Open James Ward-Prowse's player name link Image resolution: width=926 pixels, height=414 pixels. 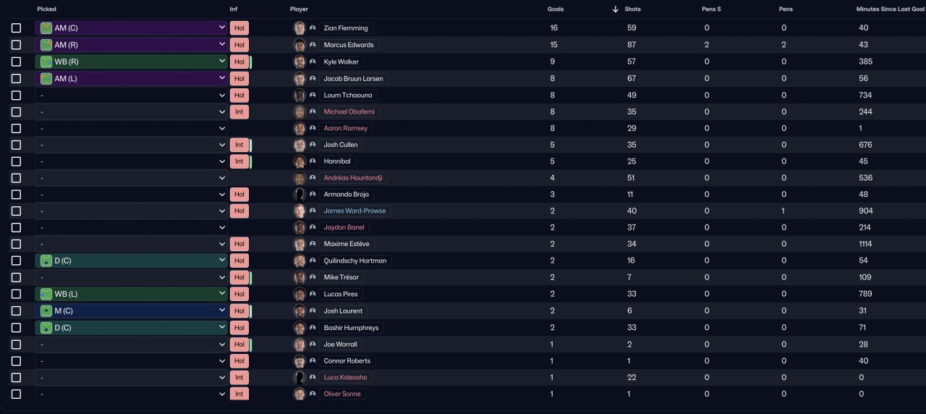(x=354, y=211)
